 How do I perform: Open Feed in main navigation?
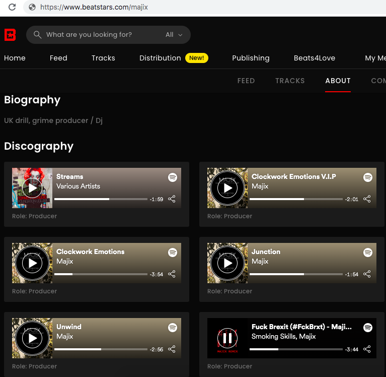point(58,58)
